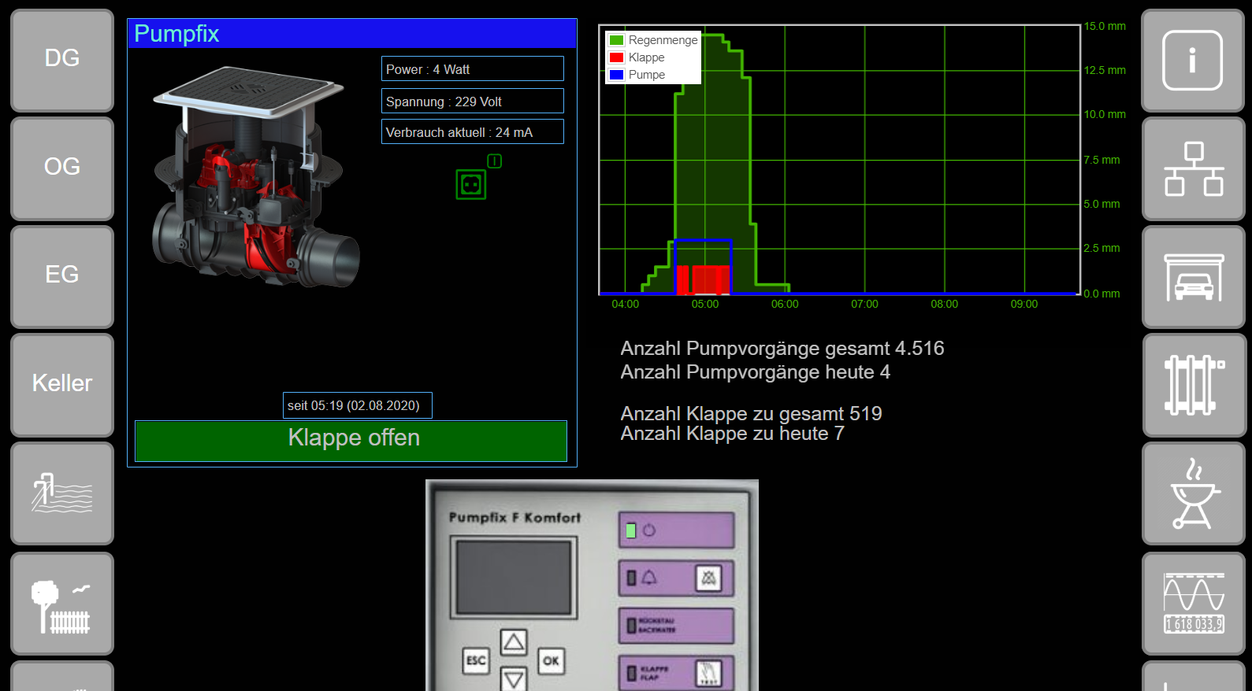Click the down arrow key on controller image
Image resolution: width=1252 pixels, height=691 pixels.
coord(514,678)
